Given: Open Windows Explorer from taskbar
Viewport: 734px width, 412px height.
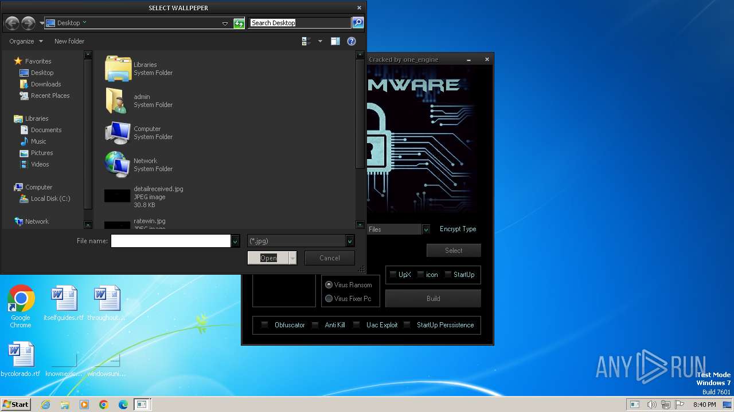Looking at the screenshot, I should 65,405.
